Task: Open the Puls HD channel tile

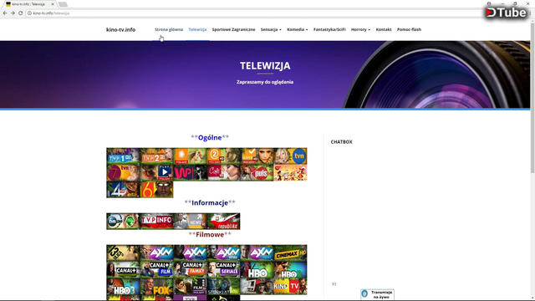Action: [x=257, y=173]
